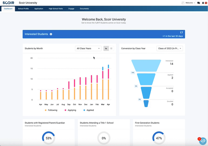Click the Sep bar's Applying segment
The image size is (208, 146).
(69, 85)
